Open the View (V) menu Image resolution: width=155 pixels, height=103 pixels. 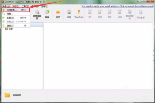[45, 6]
